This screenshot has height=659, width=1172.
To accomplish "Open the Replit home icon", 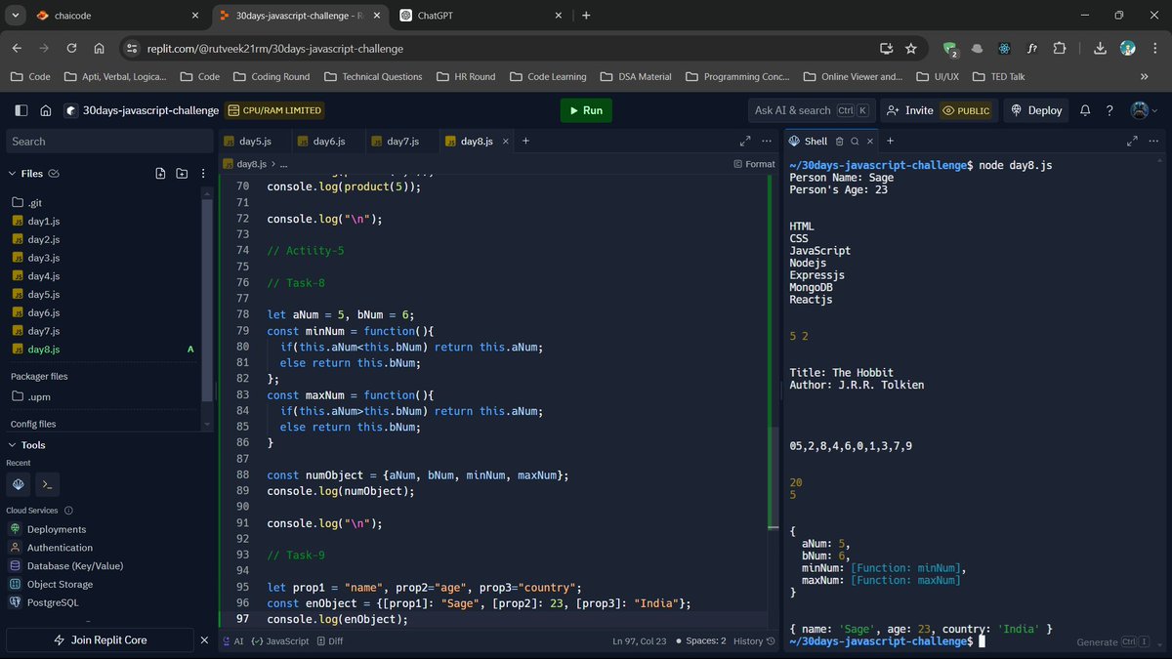I will click(45, 110).
